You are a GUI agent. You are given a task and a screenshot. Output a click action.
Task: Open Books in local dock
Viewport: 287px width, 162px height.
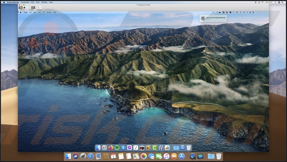pos(174,156)
